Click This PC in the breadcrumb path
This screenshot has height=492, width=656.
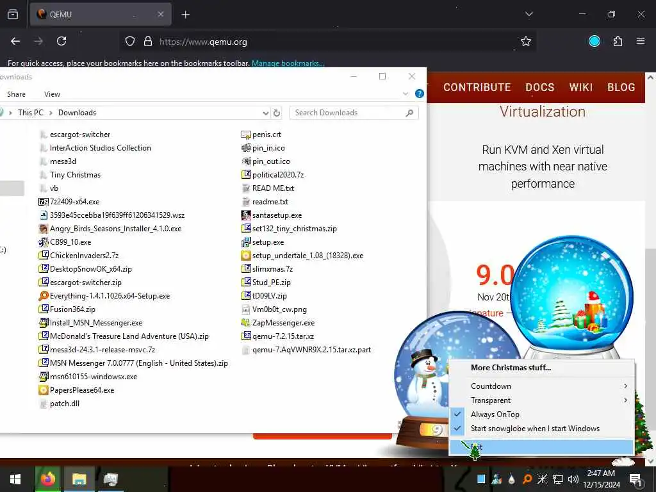pyautogui.click(x=31, y=113)
